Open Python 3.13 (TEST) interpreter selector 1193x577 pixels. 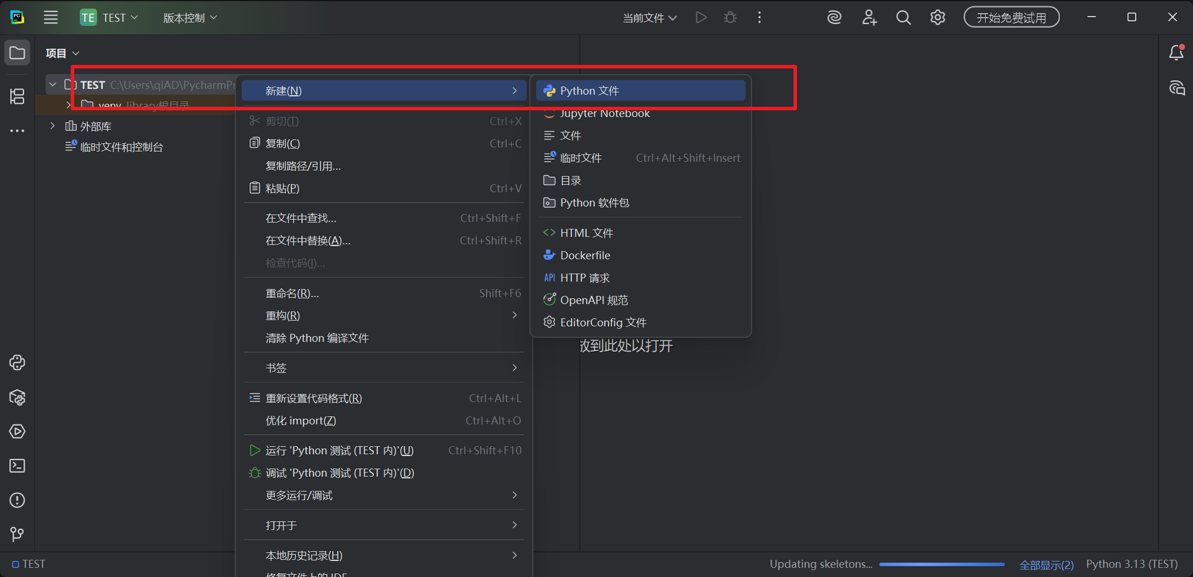[1132, 564]
